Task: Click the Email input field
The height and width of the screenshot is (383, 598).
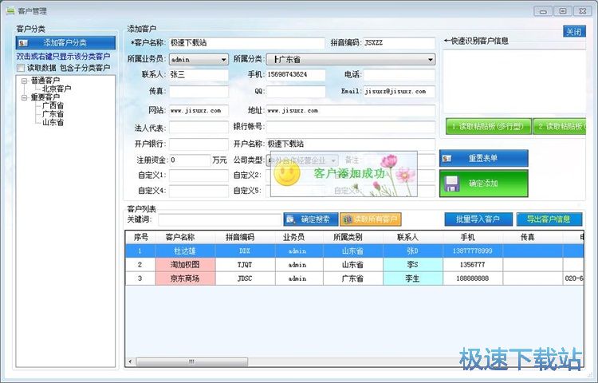Action: coord(399,91)
